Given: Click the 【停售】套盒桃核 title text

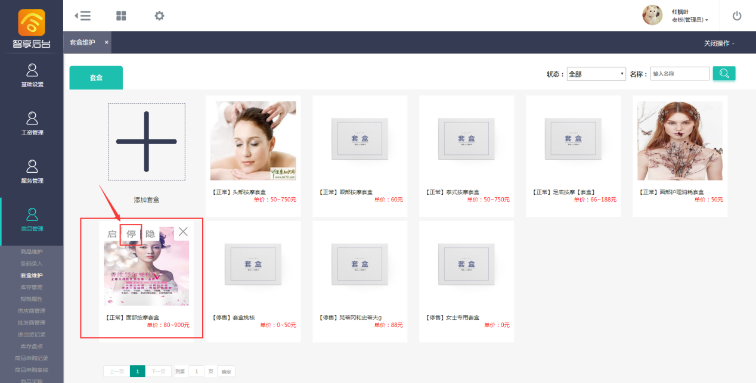Looking at the screenshot, I should tap(233, 317).
